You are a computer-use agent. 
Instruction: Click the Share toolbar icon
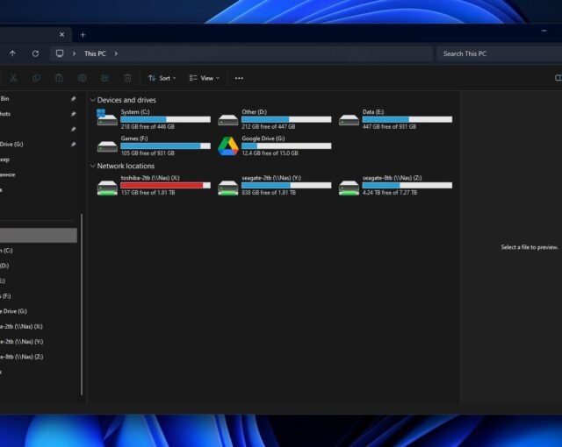click(104, 78)
